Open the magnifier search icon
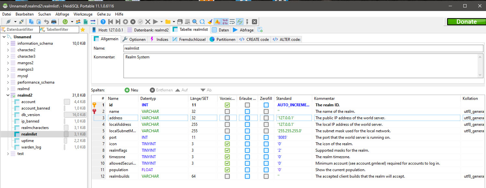Image resolution: width=486 pixels, height=188 pixels. 195,22
